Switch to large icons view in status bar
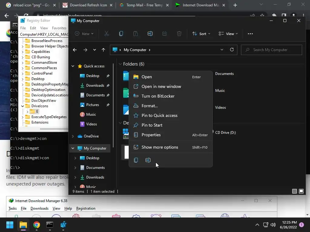 coord(301,191)
